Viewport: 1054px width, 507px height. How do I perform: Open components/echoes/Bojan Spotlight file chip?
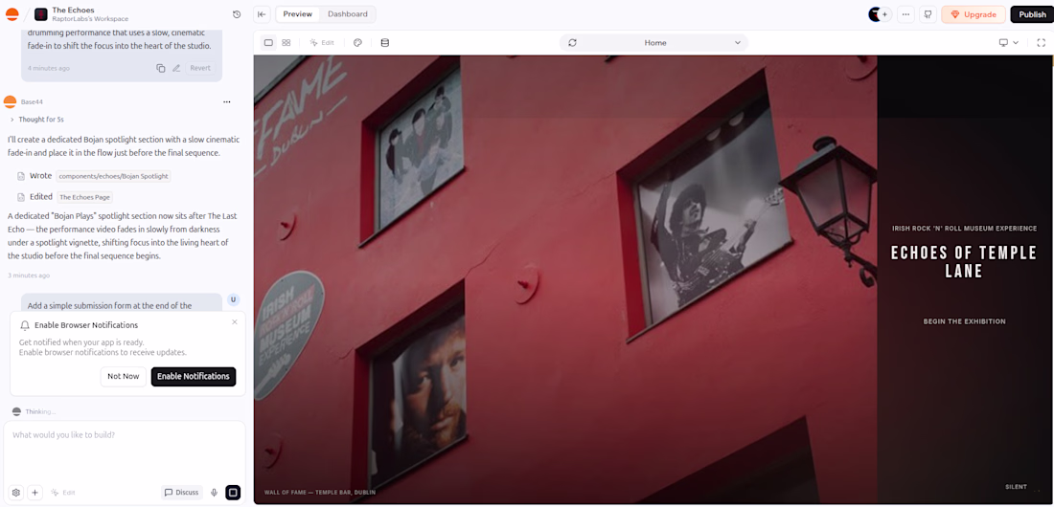[113, 176]
